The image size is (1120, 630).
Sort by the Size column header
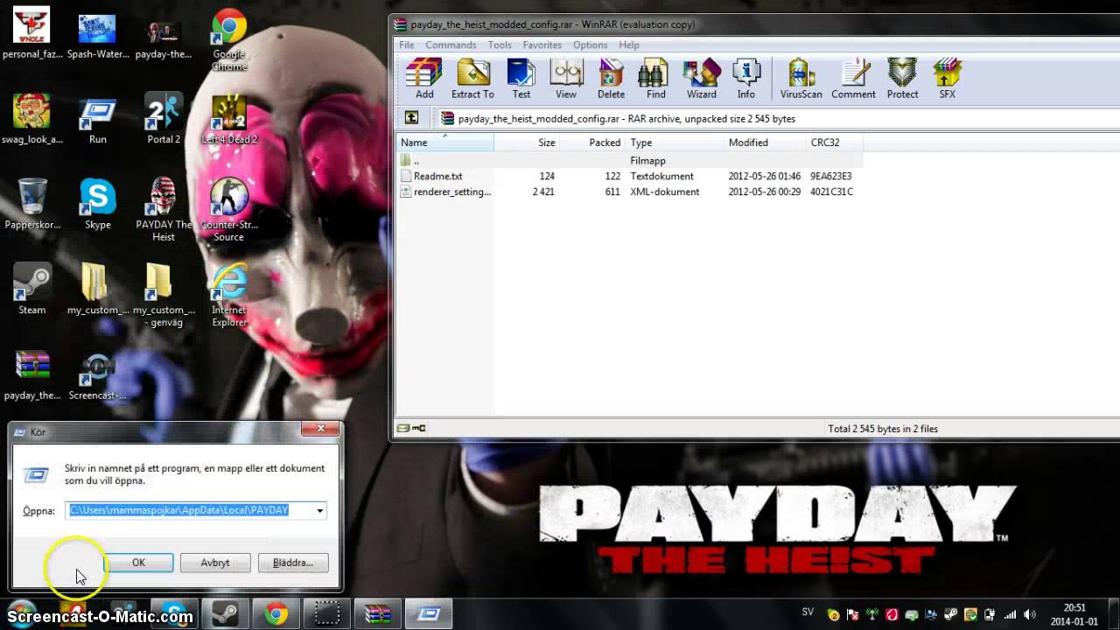527,143
